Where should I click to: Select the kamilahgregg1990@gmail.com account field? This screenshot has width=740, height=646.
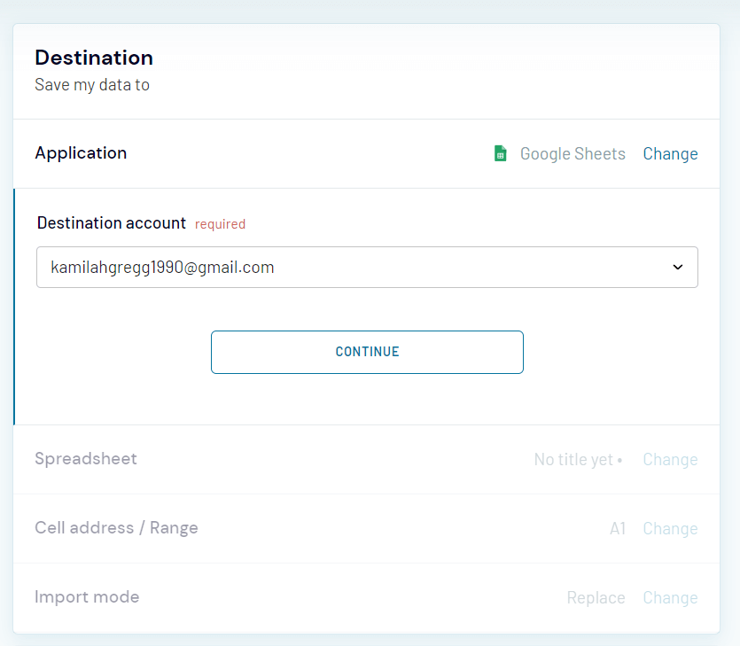pyautogui.click(x=367, y=267)
